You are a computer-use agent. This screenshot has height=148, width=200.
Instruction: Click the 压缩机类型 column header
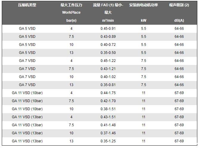click(x=27, y=5)
